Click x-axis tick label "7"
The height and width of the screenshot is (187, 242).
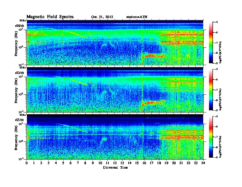[x=78, y=163]
